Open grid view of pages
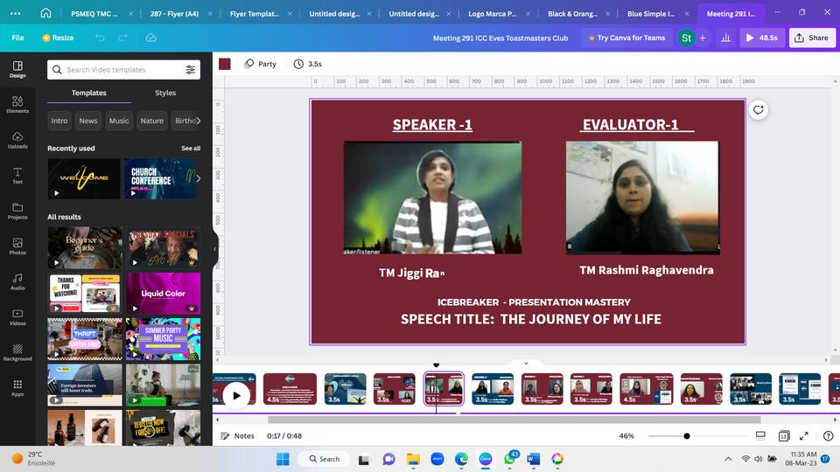This screenshot has height=472, width=840. (x=784, y=435)
